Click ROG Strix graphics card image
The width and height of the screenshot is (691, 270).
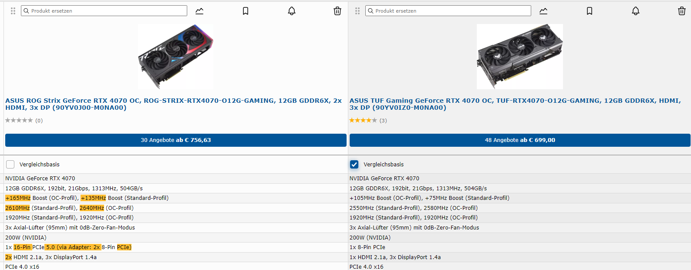(x=175, y=56)
